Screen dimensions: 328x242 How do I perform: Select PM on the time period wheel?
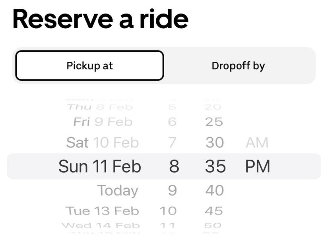tap(258, 166)
